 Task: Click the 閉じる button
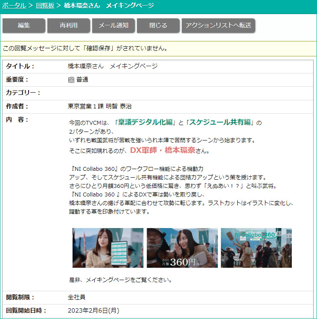coord(158,25)
